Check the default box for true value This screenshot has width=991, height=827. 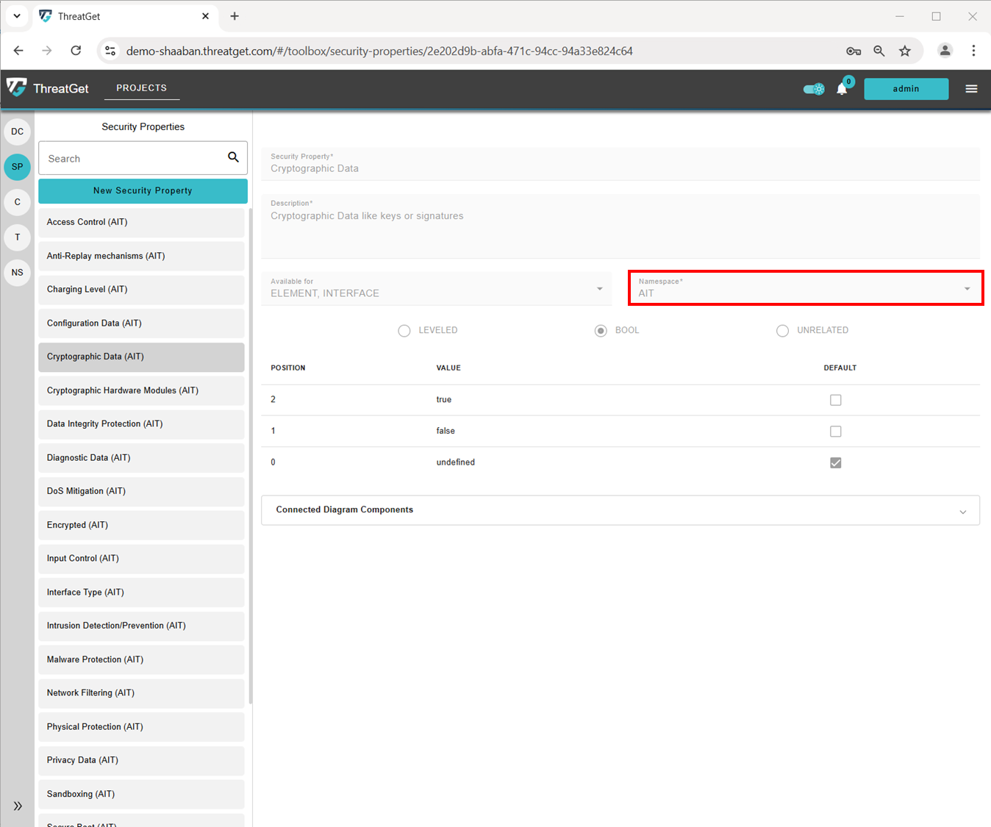click(835, 400)
